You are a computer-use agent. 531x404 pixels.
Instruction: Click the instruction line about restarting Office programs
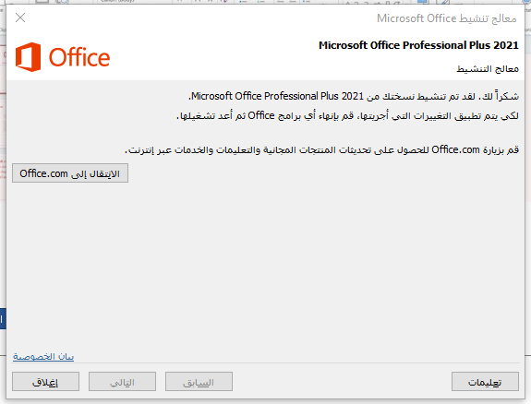347,115
